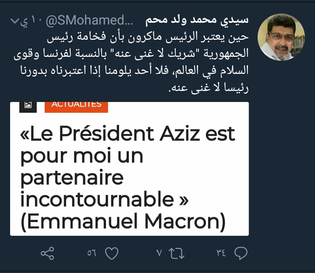Open the @SMohamed... handle link
This screenshot has width=315, height=273.
89,20
